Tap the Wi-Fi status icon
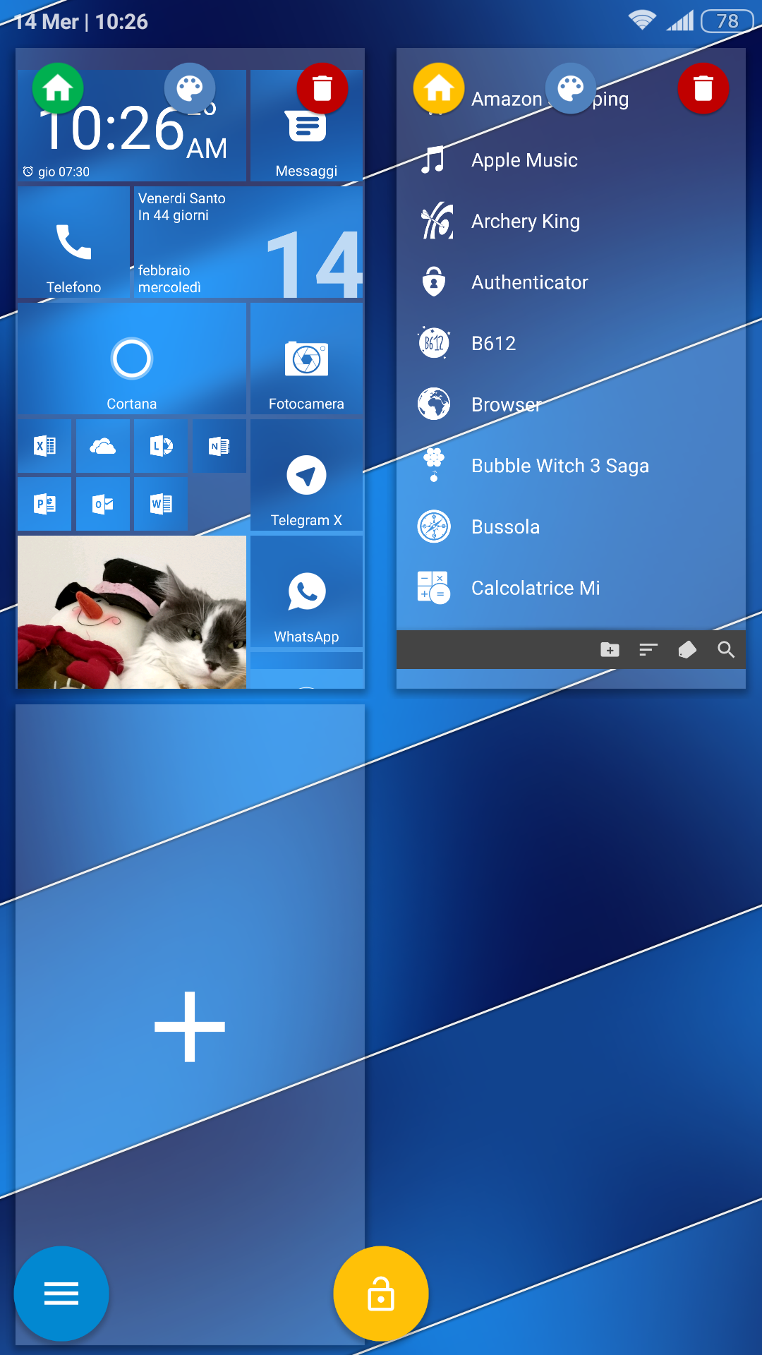Screen dimensions: 762x1355 (642, 20)
